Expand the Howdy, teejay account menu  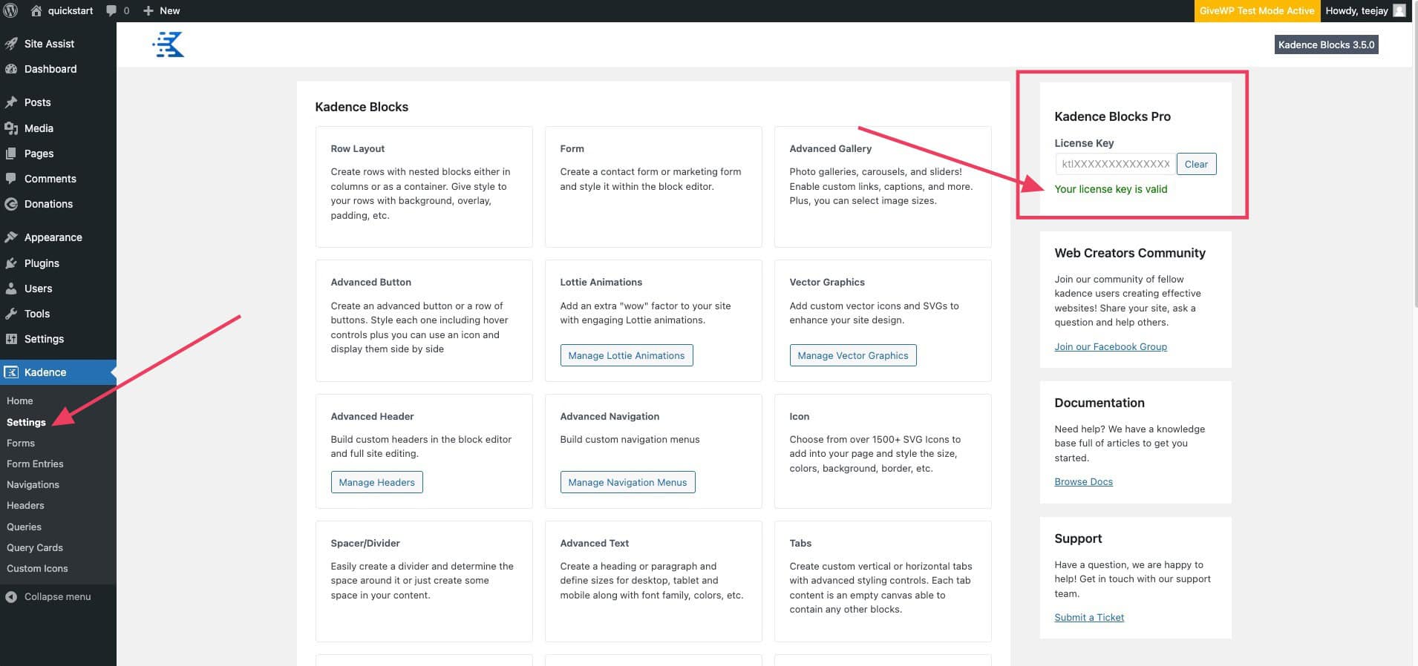click(1356, 10)
